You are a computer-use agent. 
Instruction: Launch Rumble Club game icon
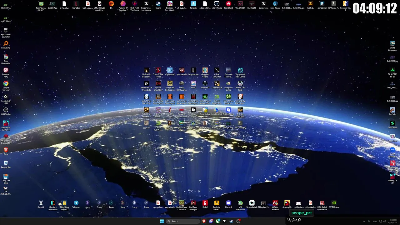(217, 112)
